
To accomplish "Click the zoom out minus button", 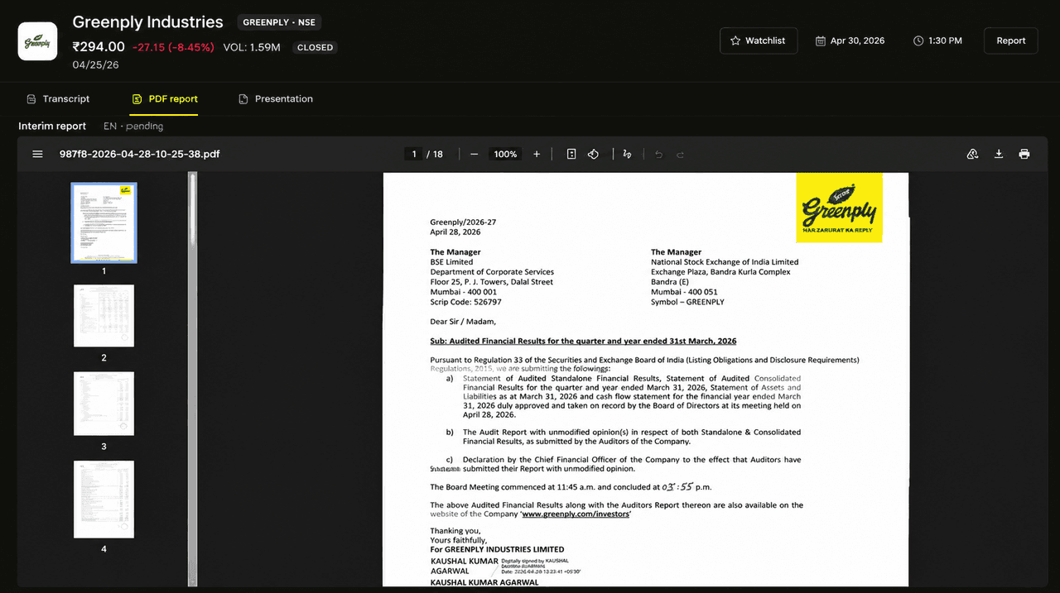I will pos(474,154).
